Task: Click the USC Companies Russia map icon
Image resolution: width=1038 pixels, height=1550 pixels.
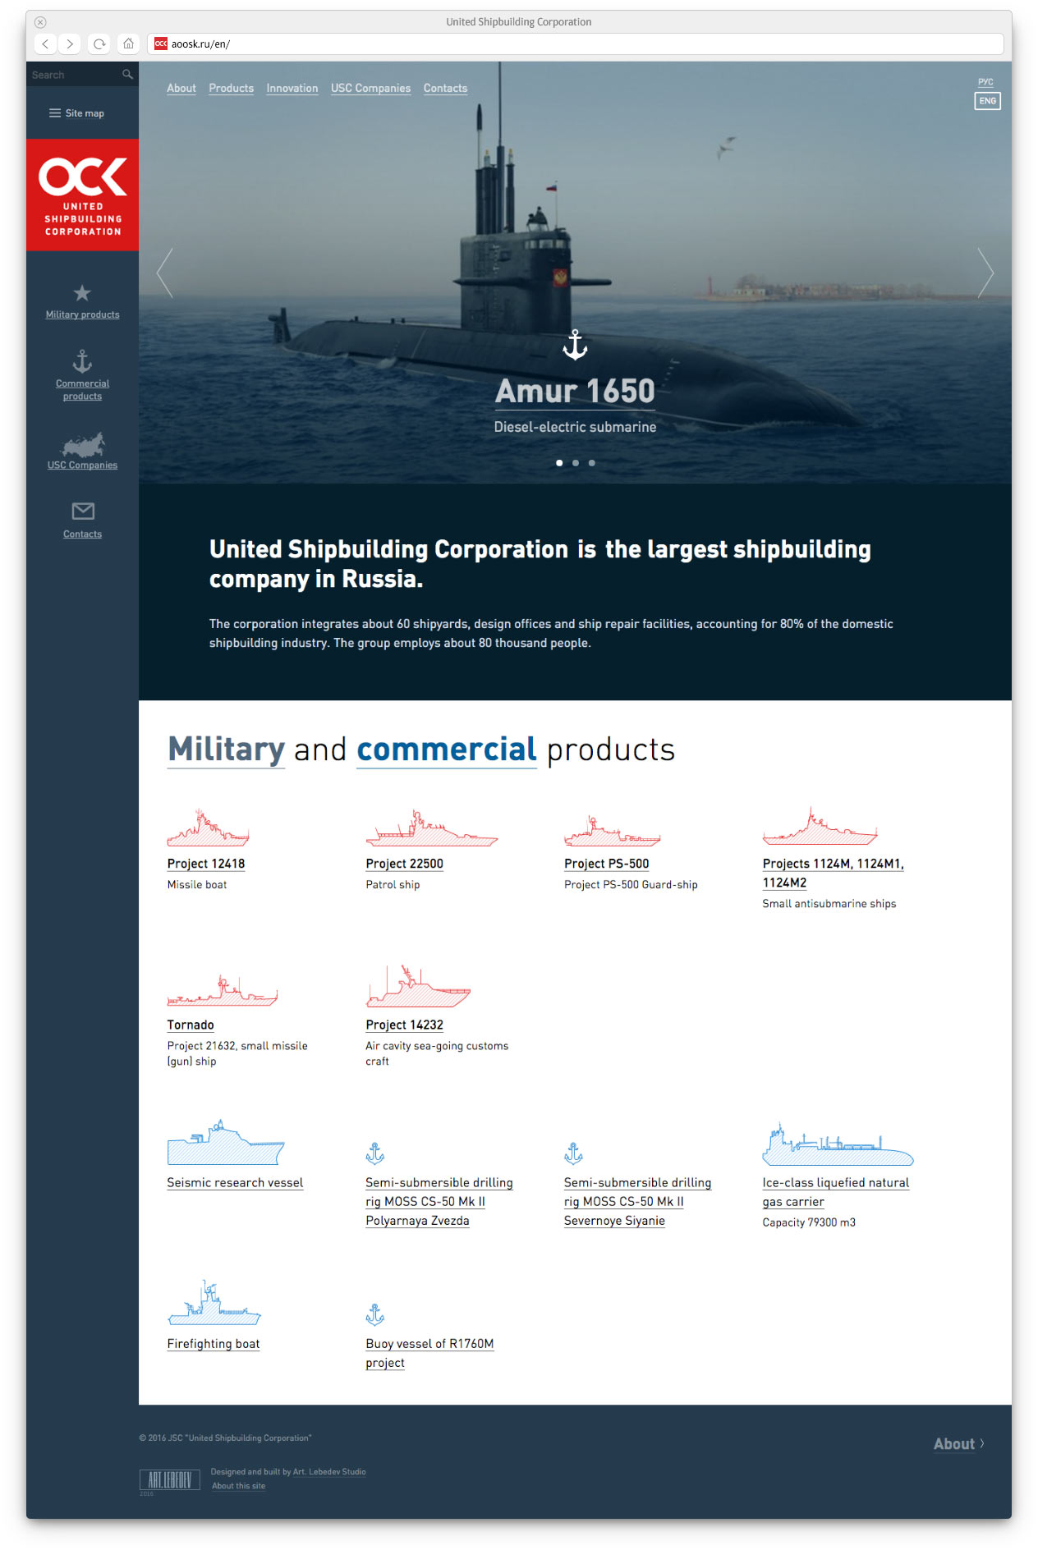Action: (82, 445)
